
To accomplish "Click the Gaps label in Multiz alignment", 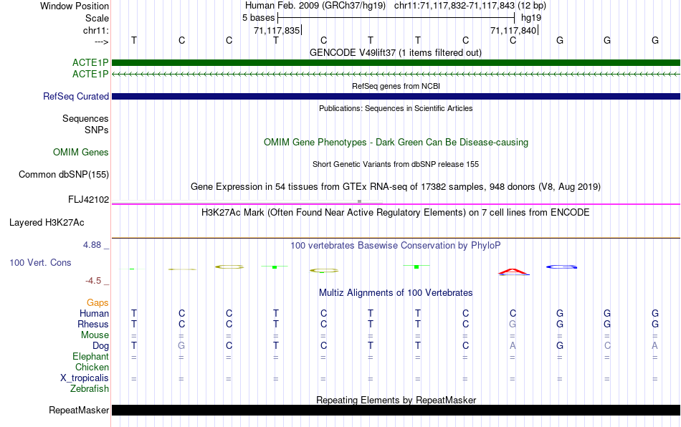I will [x=97, y=302].
